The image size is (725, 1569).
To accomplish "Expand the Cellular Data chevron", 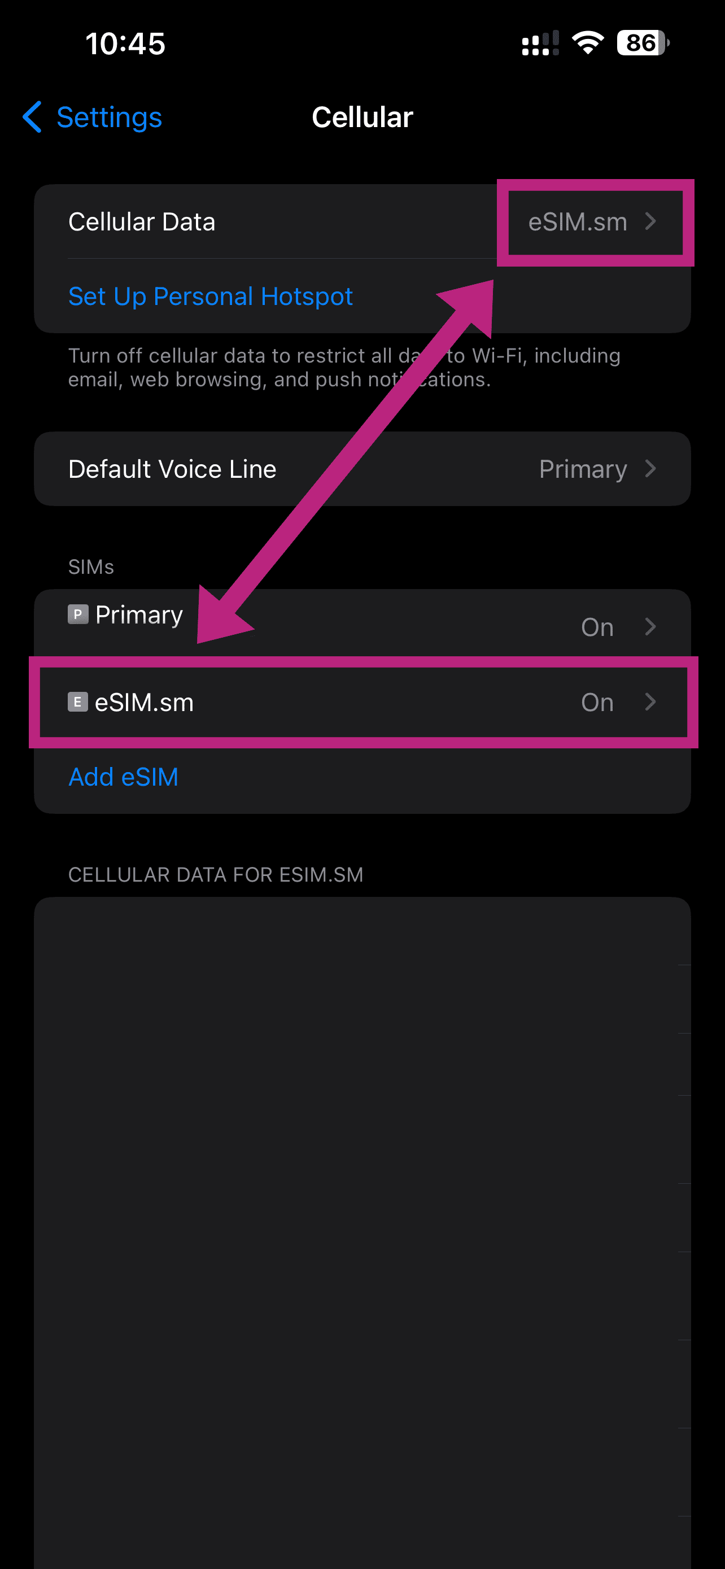I will click(x=650, y=221).
